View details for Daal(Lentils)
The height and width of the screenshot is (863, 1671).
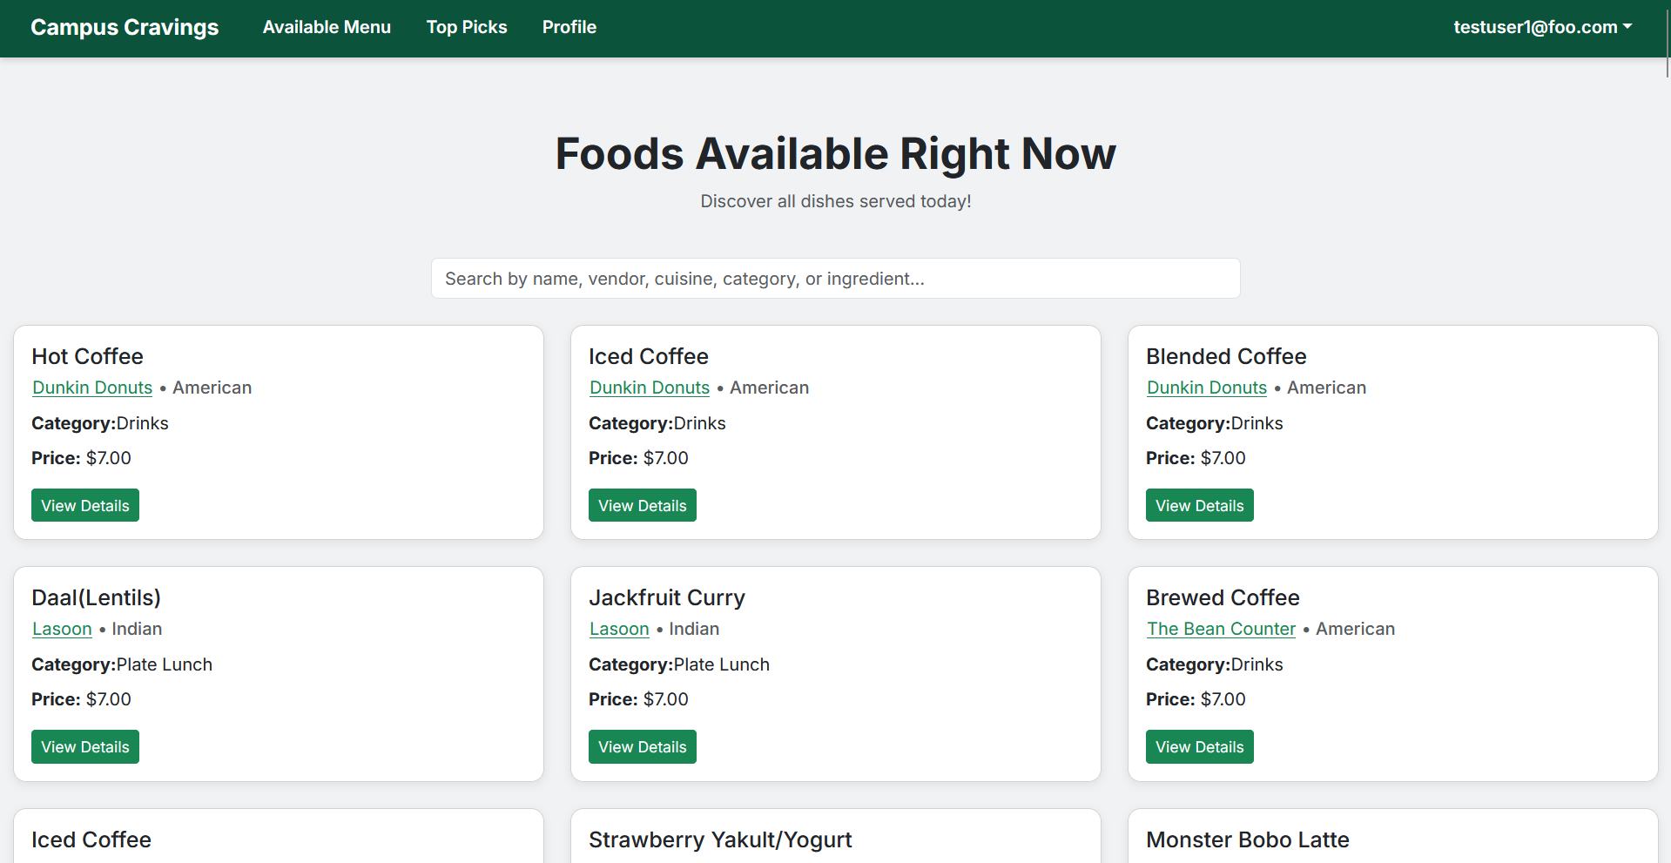coord(85,747)
